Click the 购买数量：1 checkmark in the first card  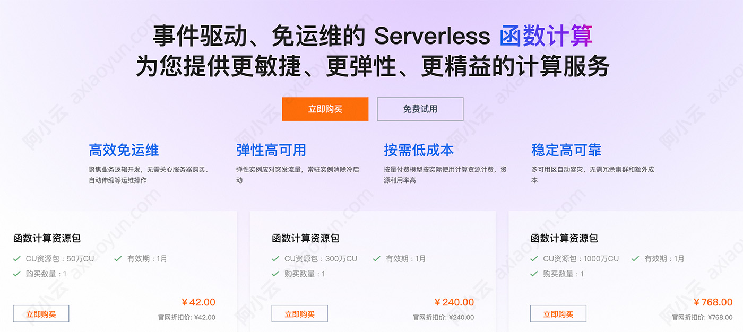click(17, 274)
